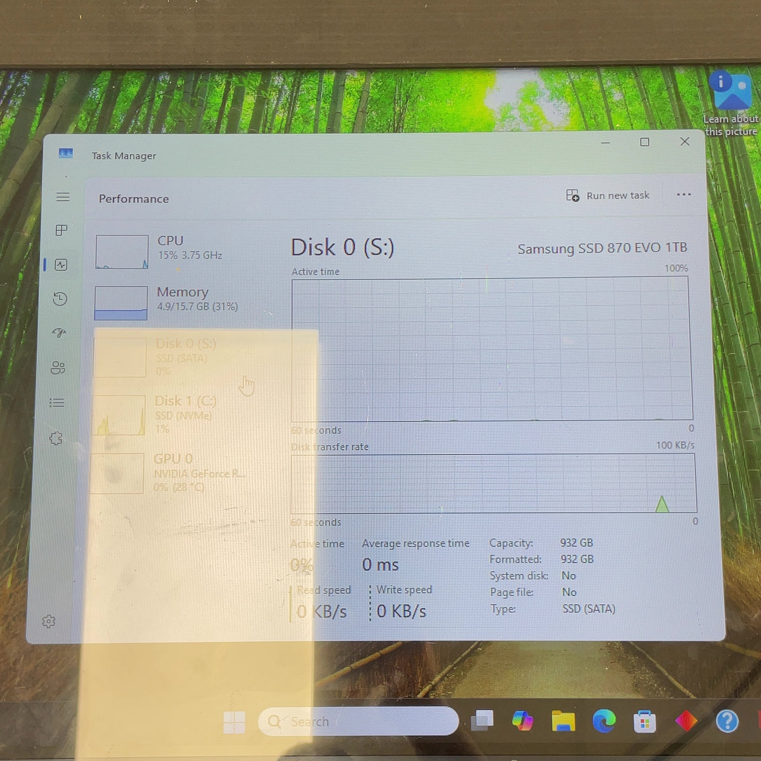Click the taskbar Search box

358,721
